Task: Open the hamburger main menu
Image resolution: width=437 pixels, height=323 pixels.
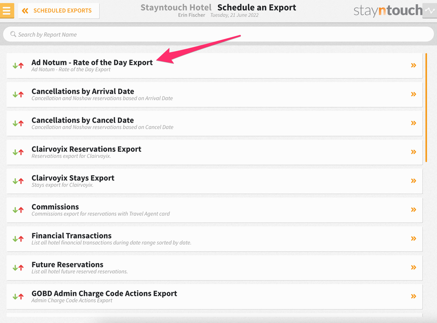Action: coord(7,11)
